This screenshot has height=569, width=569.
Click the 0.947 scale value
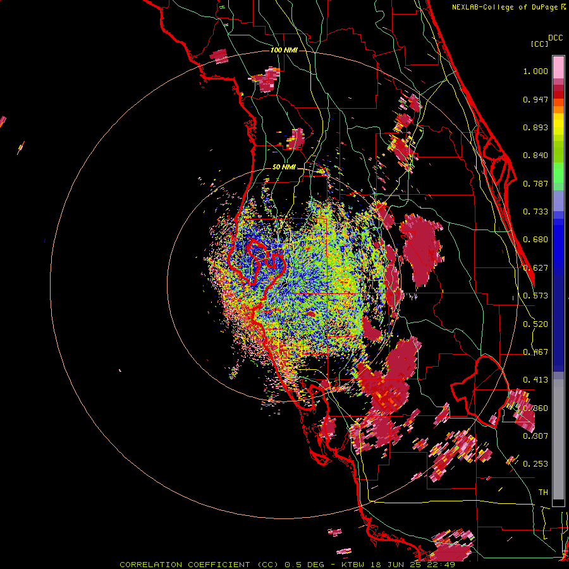pos(535,99)
